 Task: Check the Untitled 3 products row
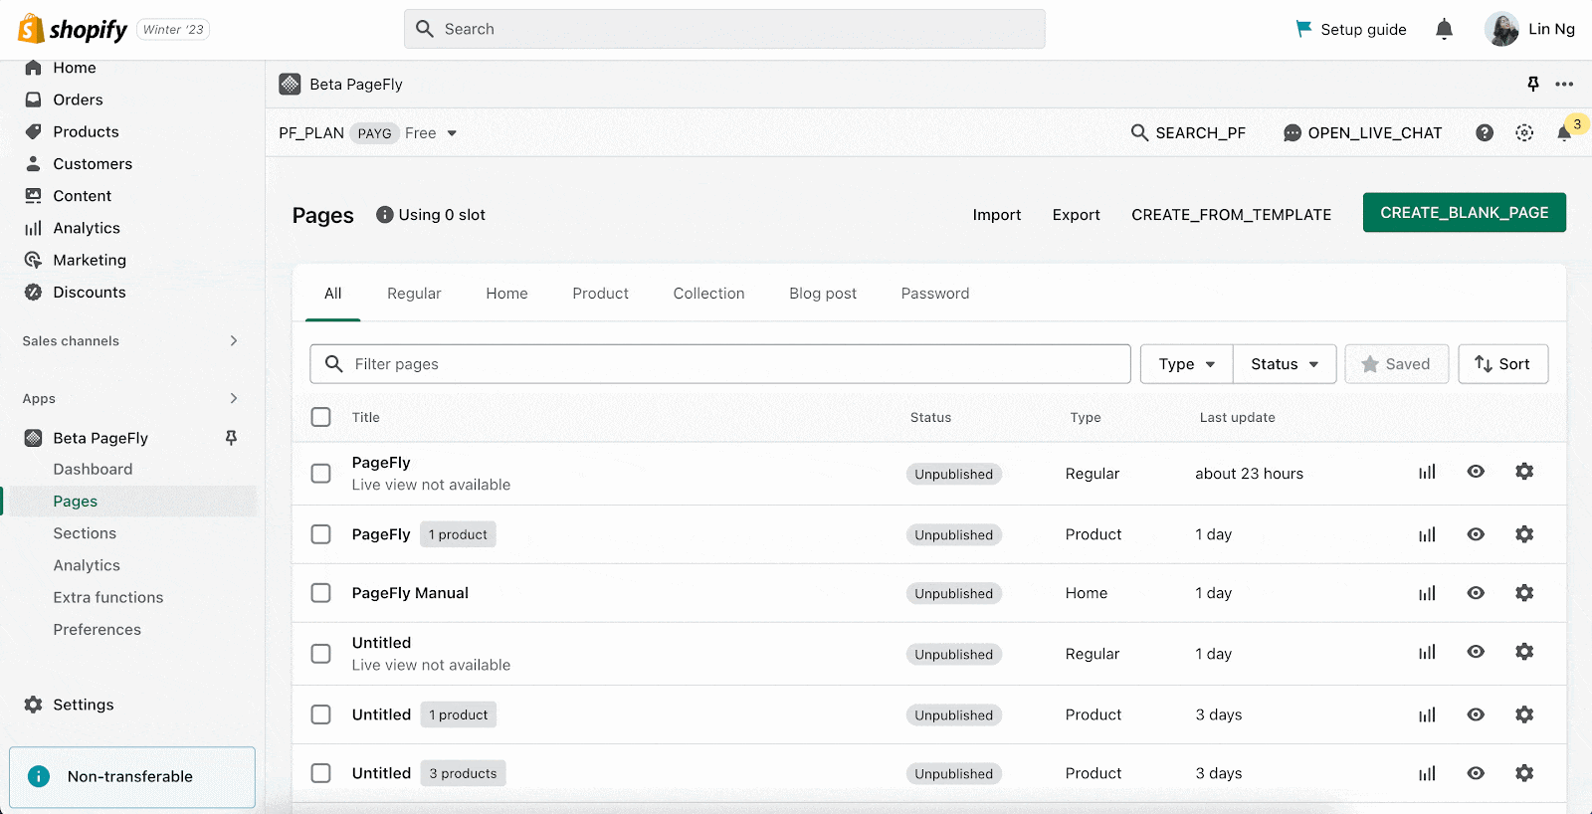click(x=320, y=773)
